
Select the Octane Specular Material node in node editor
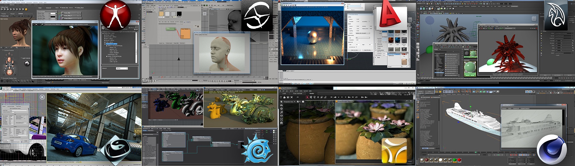coord(174,140)
